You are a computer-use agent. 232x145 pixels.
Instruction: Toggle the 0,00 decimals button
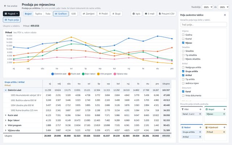click(x=74, y=14)
